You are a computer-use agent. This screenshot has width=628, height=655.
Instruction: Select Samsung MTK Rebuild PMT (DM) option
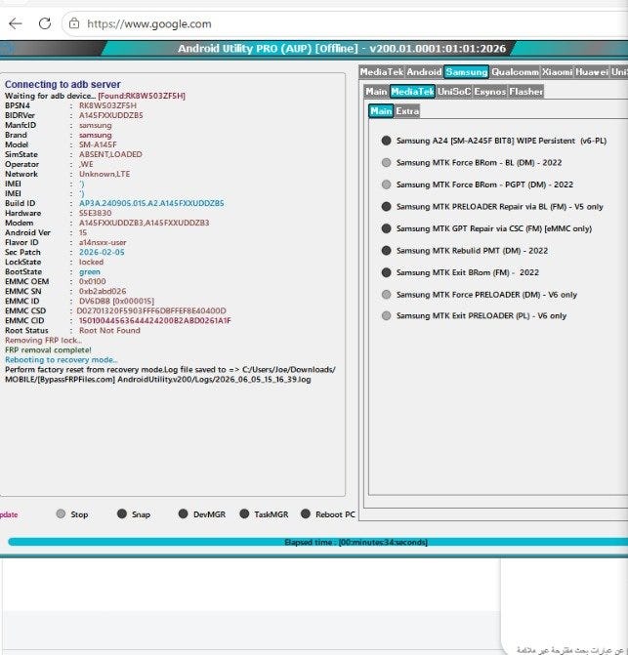(x=464, y=251)
